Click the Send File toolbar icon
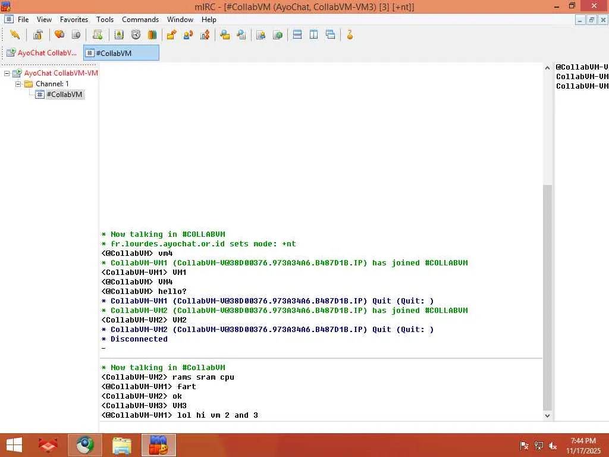Screen dimensions: 609x457 point(171,35)
